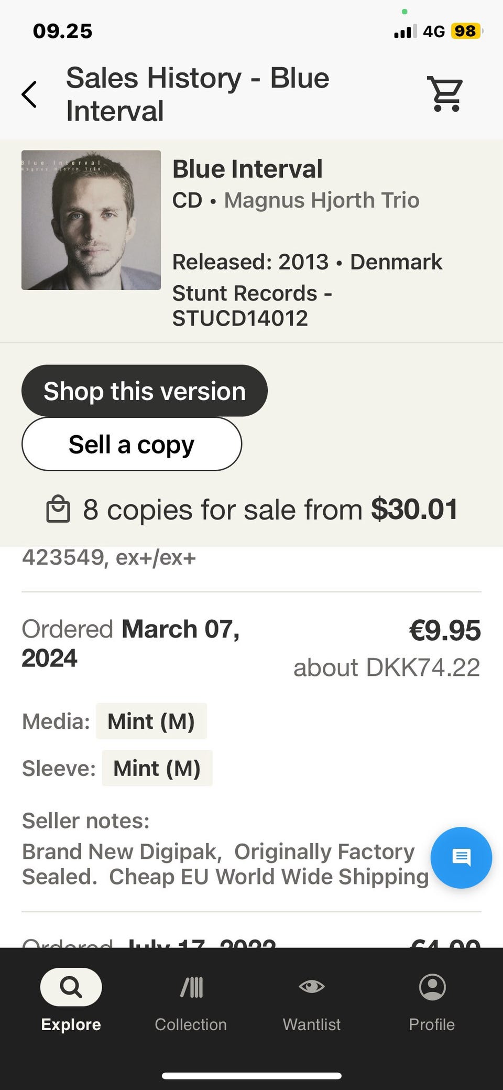Tap the March 07, 2024 order entry
503x1090 pixels.
130,643
